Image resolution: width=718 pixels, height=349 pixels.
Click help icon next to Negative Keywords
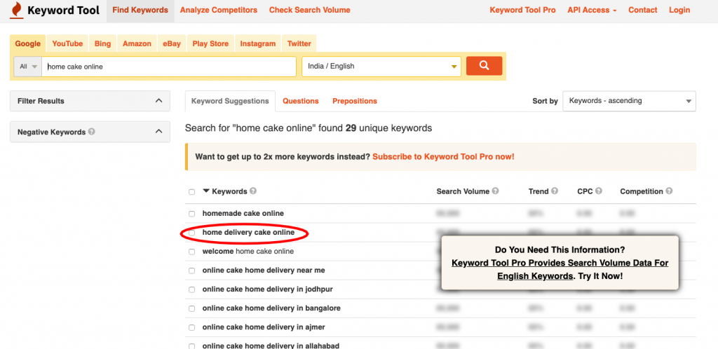click(x=92, y=132)
